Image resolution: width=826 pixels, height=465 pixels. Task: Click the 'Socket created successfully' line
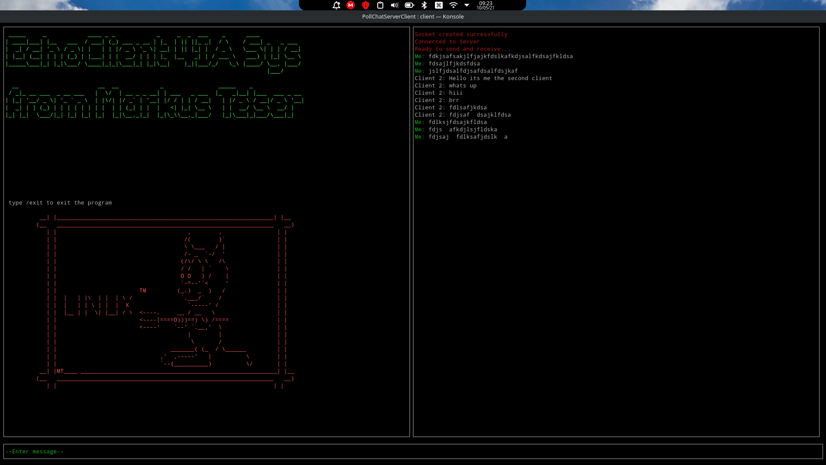461,34
